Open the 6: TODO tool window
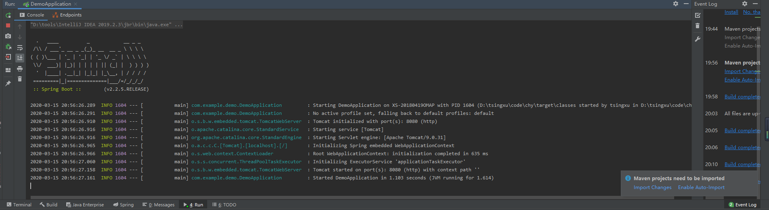The height and width of the screenshot is (210, 769). [x=224, y=205]
